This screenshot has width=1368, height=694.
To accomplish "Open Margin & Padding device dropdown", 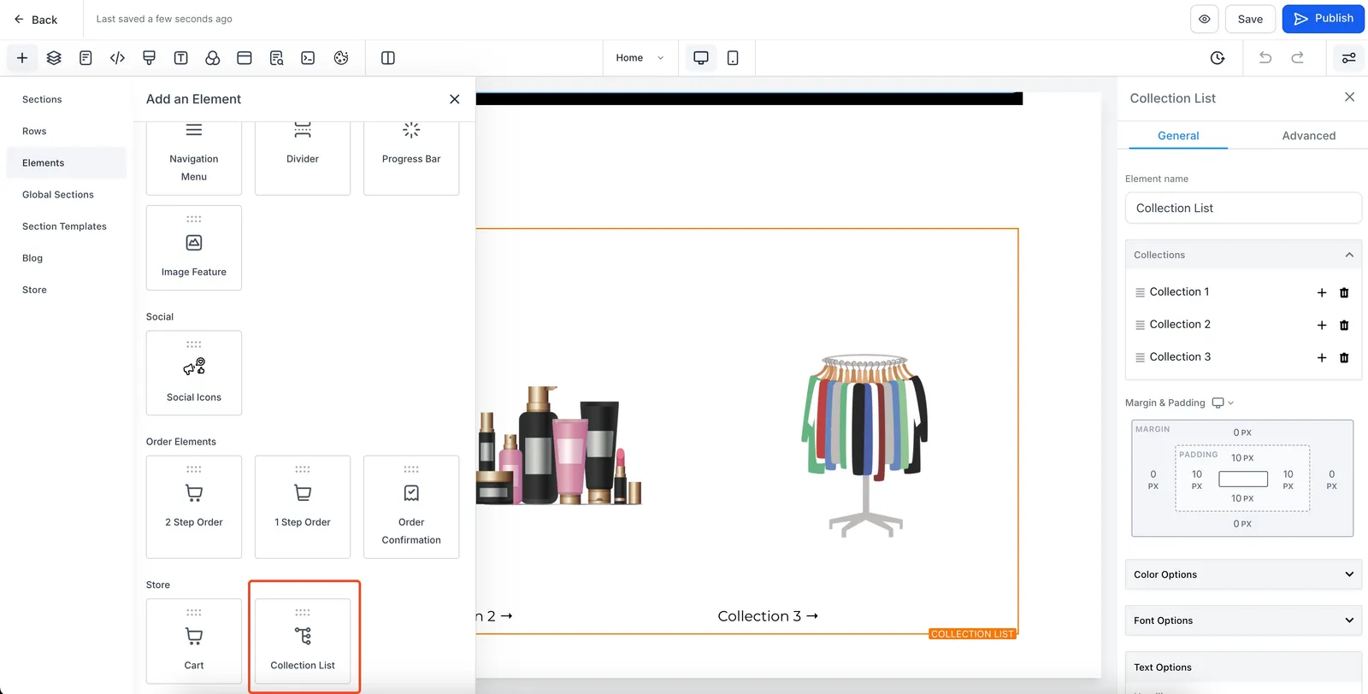I will 1224,403.
